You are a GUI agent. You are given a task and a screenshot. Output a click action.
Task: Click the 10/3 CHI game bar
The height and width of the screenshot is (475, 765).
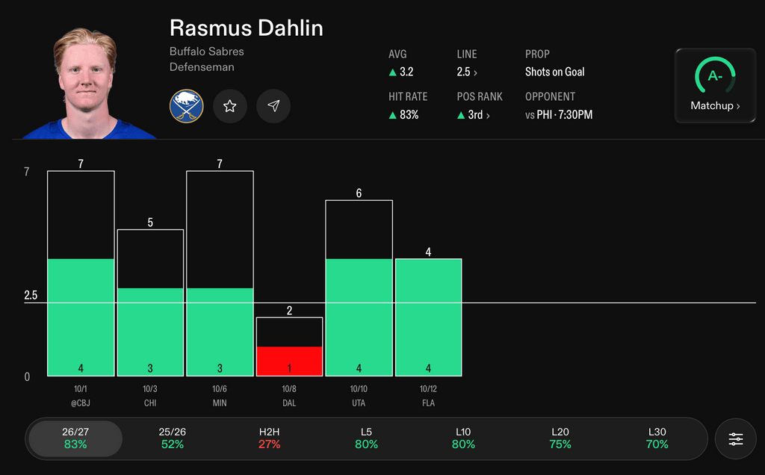[150, 302]
